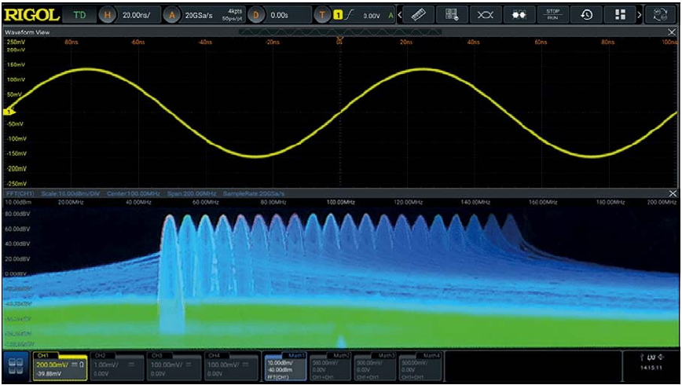Open the eye diagram crossing icon
This screenshot has width=682, height=385.
tap(485, 14)
